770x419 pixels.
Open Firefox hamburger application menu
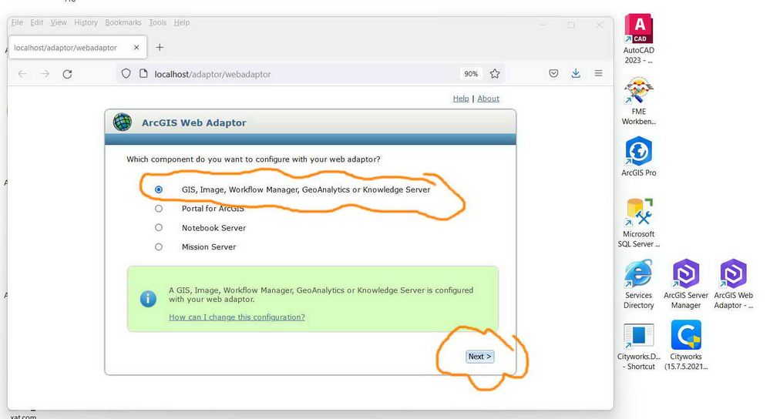coord(598,74)
